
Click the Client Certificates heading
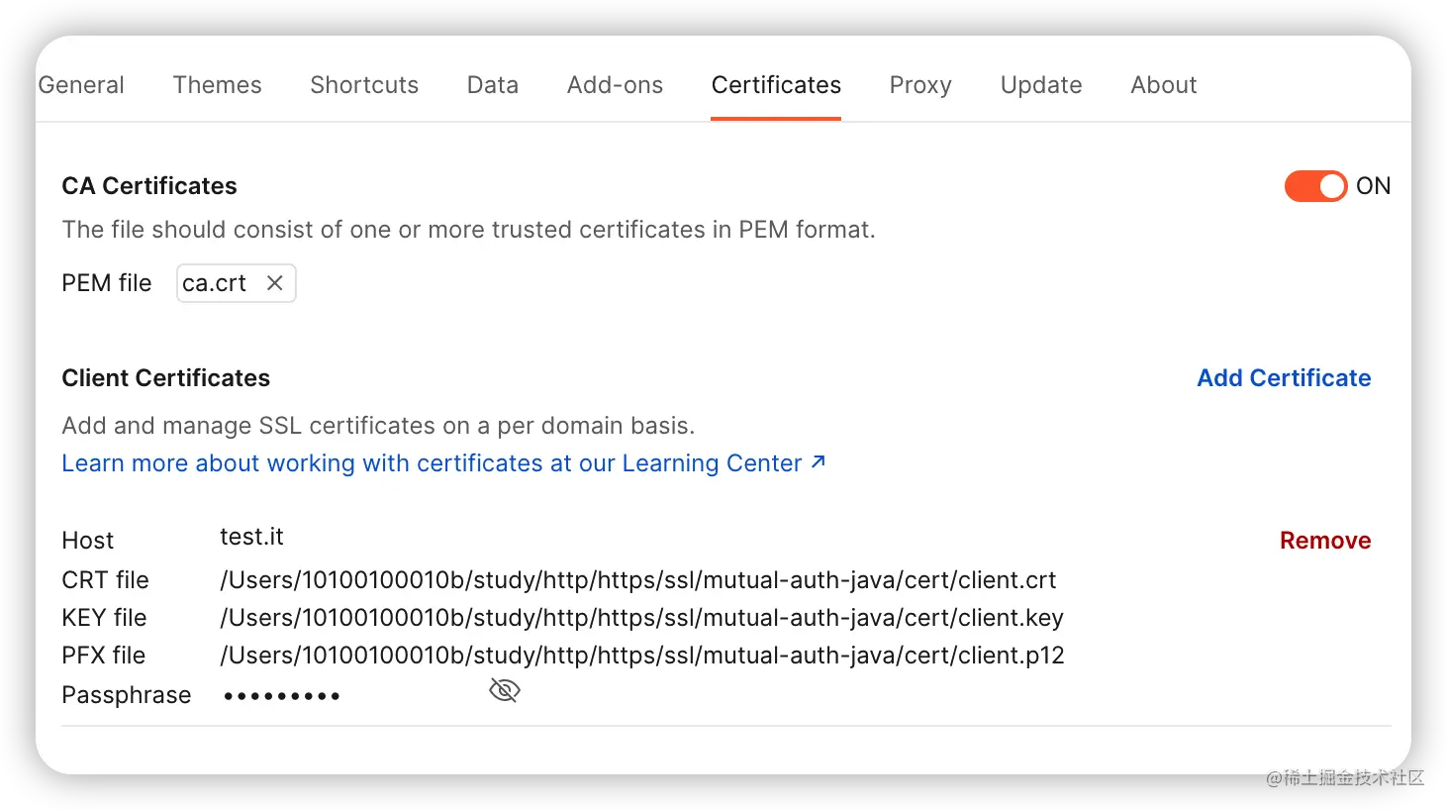point(165,378)
